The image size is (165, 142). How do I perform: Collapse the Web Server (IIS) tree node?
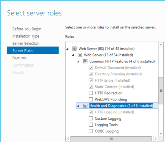click(67, 49)
